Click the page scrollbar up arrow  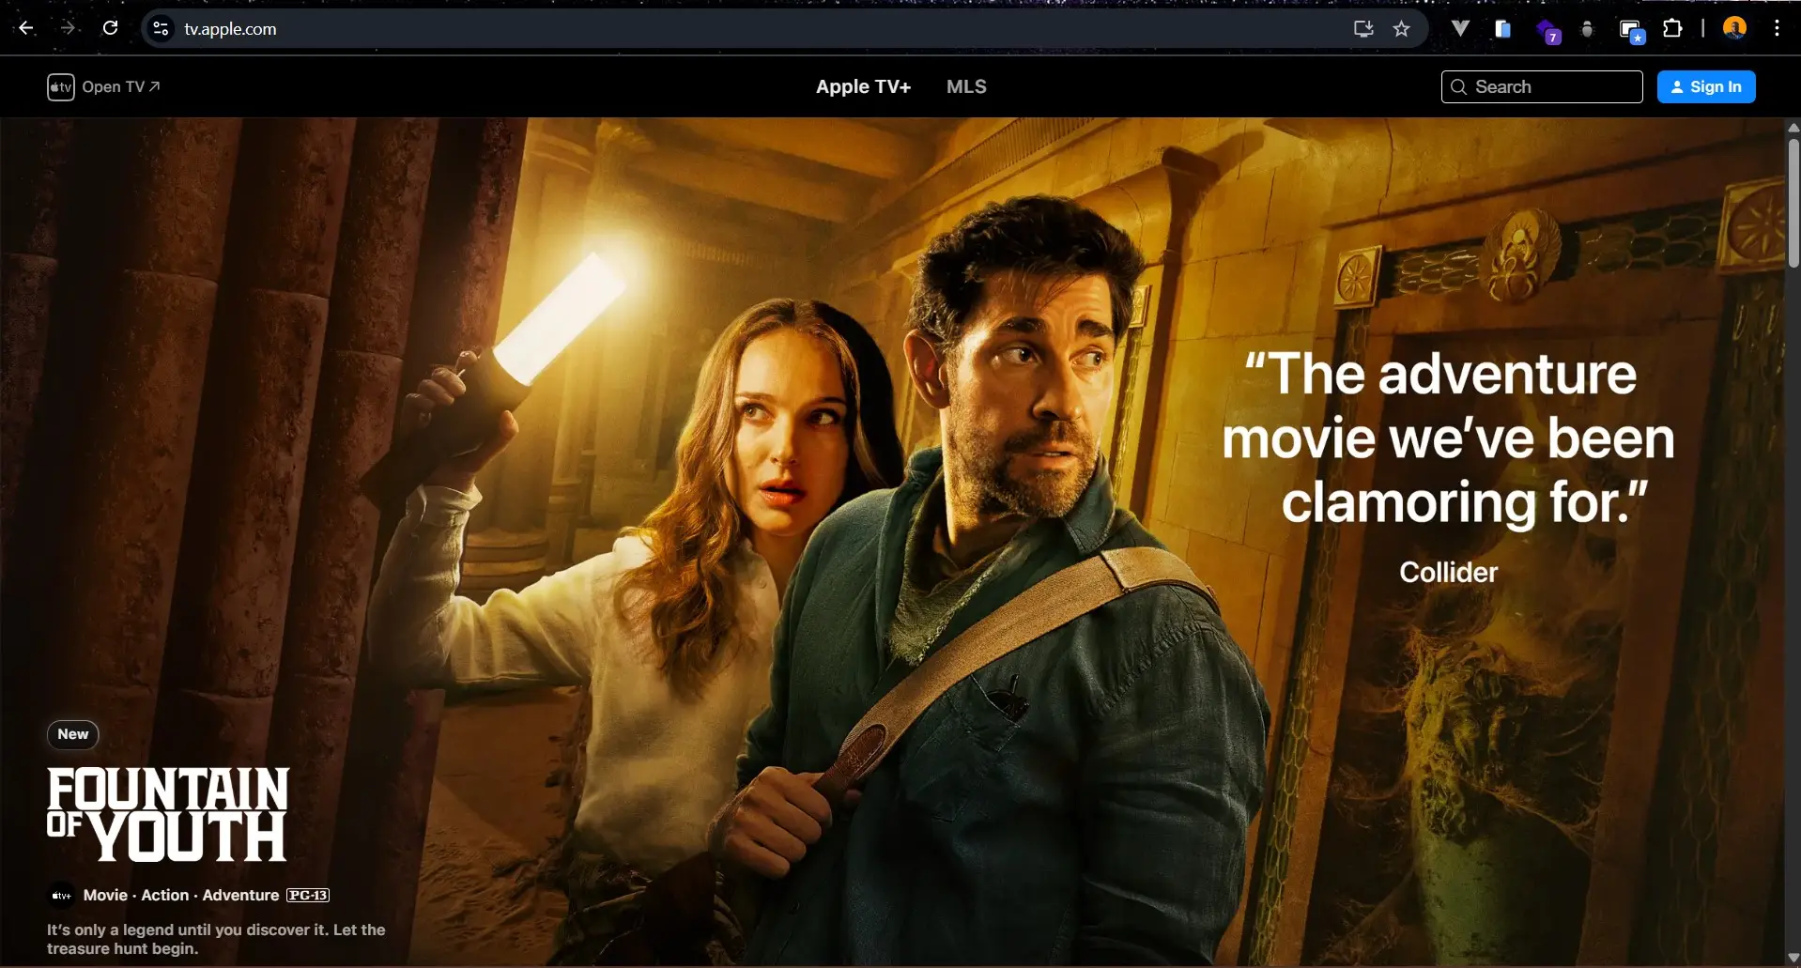(x=1793, y=127)
